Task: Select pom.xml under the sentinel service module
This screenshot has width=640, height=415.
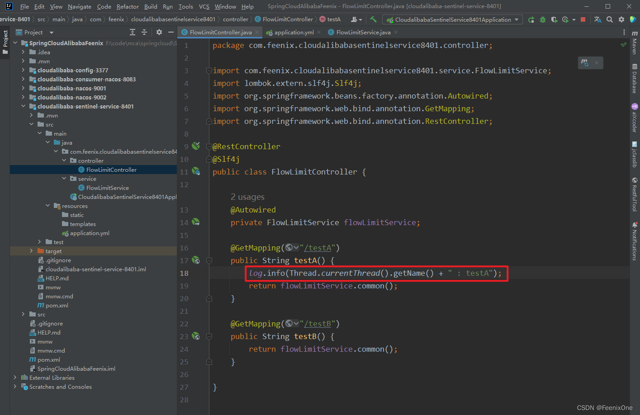Action: (57, 305)
